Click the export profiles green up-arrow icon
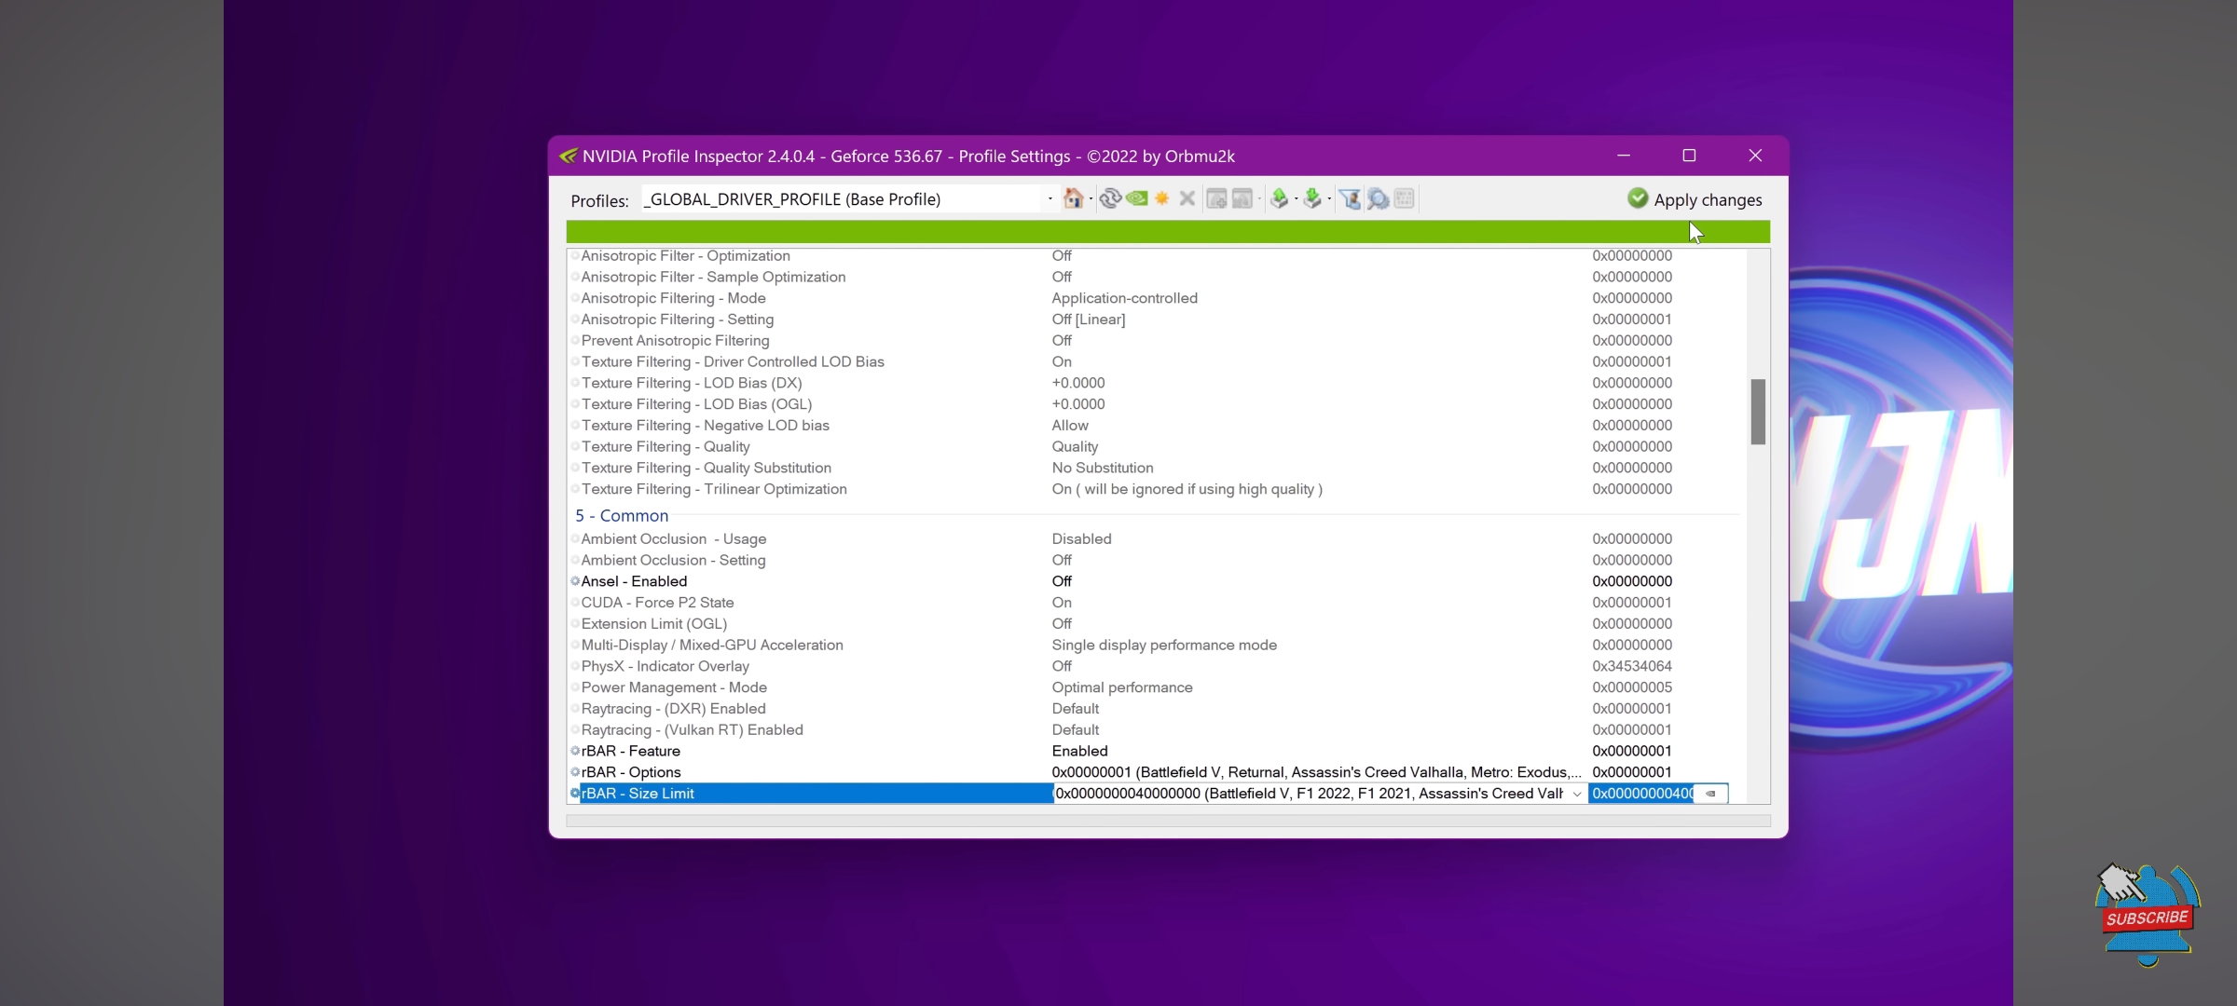The image size is (2237, 1006). pyautogui.click(x=1279, y=198)
